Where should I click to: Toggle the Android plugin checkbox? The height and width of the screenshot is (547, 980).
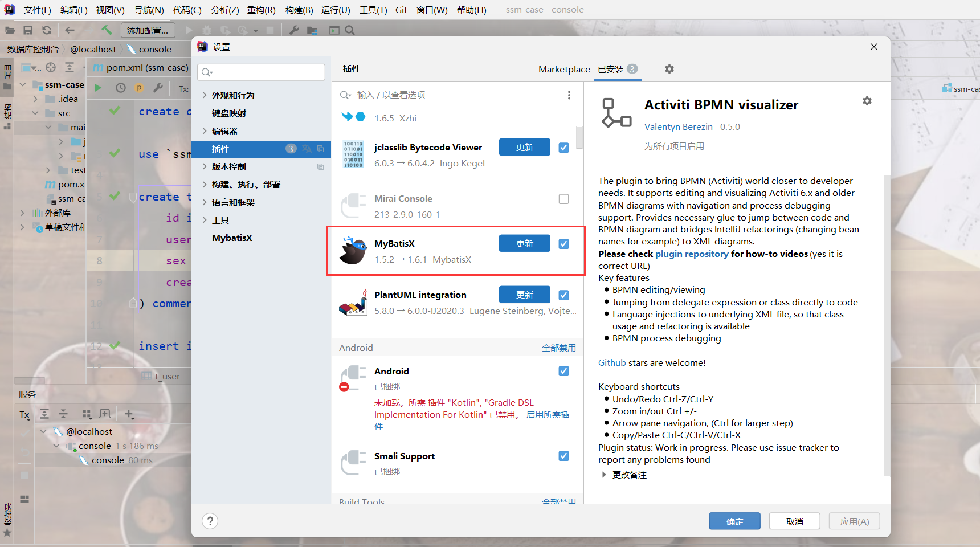point(563,371)
